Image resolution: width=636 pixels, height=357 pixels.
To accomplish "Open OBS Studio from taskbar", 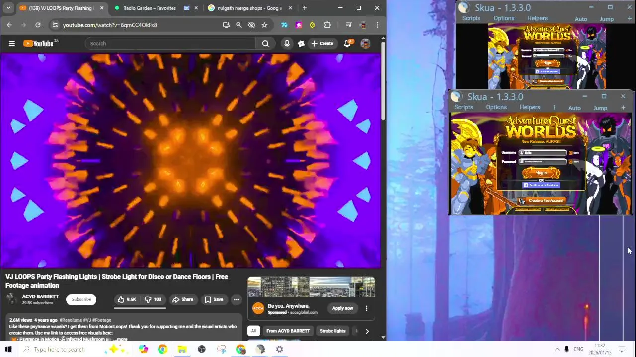I will point(202,349).
